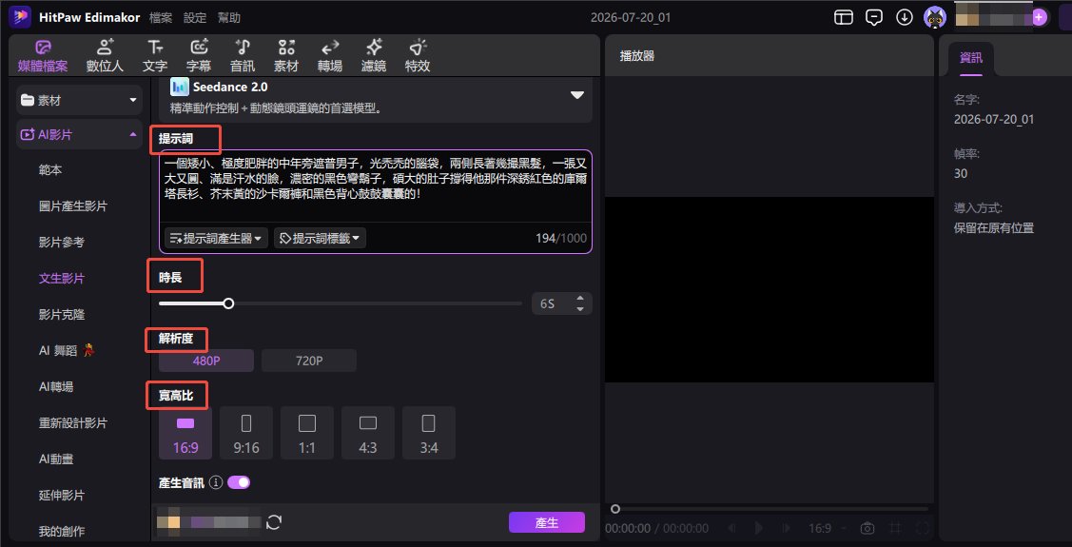This screenshot has height=547, width=1072.
Task: Open the 提示詞產生器 dropdown
Action: click(x=216, y=238)
